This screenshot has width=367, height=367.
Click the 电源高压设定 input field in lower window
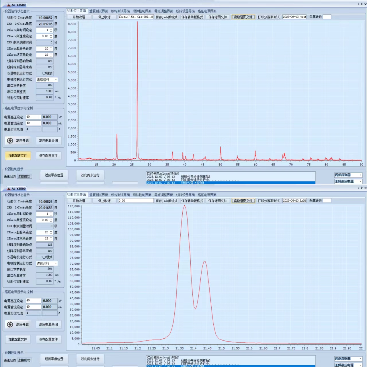pyautogui.click(x=33, y=301)
